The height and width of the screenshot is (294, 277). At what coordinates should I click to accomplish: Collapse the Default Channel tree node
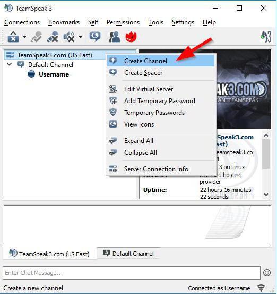coord(10,64)
